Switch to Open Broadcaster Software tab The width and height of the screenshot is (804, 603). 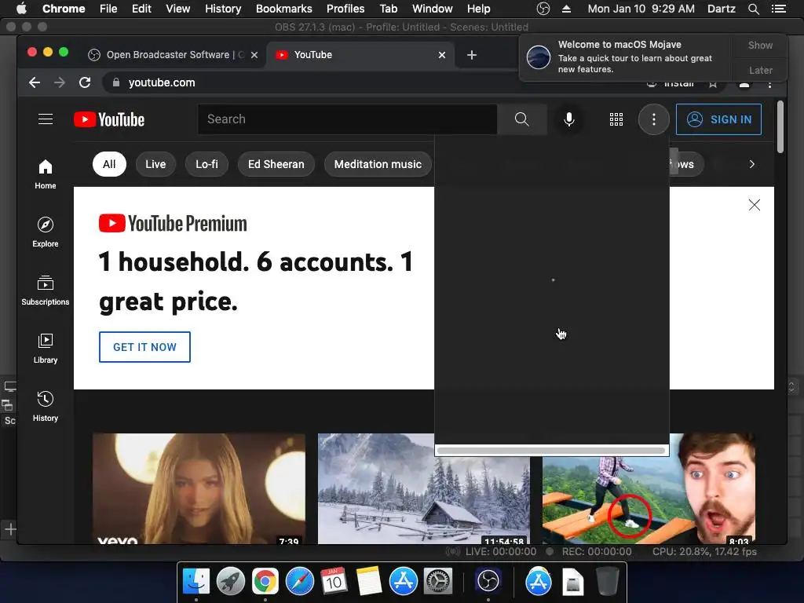click(x=174, y=55)
